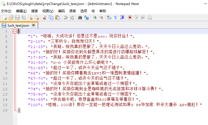This screenshot has width=208, height=125.
Task: Open the 文件(F) menu
Action: pyautogui.click(x=6, y=11)
